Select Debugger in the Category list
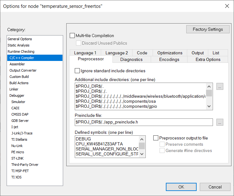This screenshot has width=234, height=196. [x=17, y=95]
